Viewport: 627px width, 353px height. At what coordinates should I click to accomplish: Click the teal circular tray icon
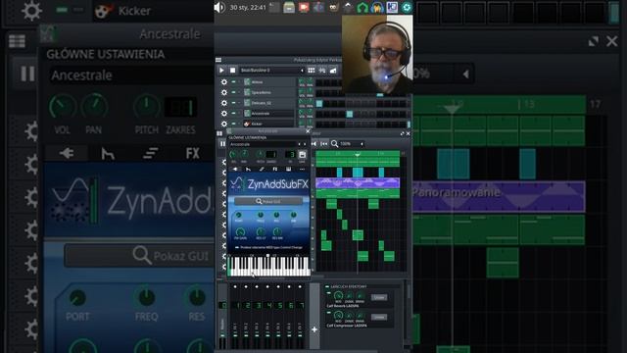[x=407, y=7]
